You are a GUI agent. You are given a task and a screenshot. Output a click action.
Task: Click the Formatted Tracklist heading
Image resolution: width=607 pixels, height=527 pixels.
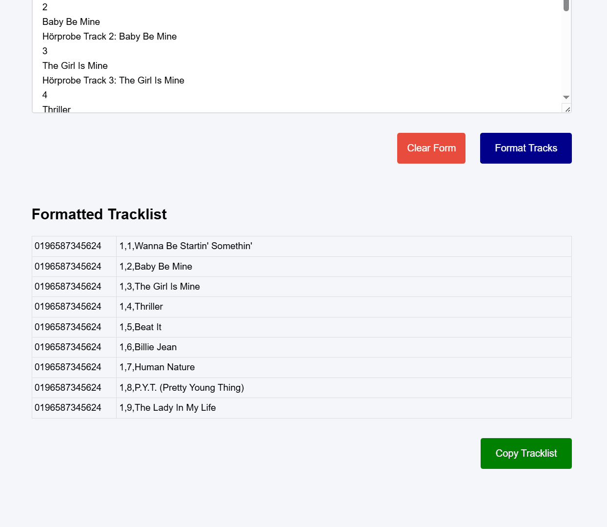pyautogui.click(x=99, y=214)
